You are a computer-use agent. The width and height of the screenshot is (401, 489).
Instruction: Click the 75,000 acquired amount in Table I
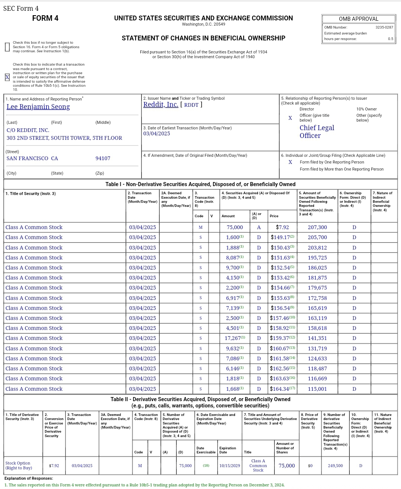coord(235,227)
